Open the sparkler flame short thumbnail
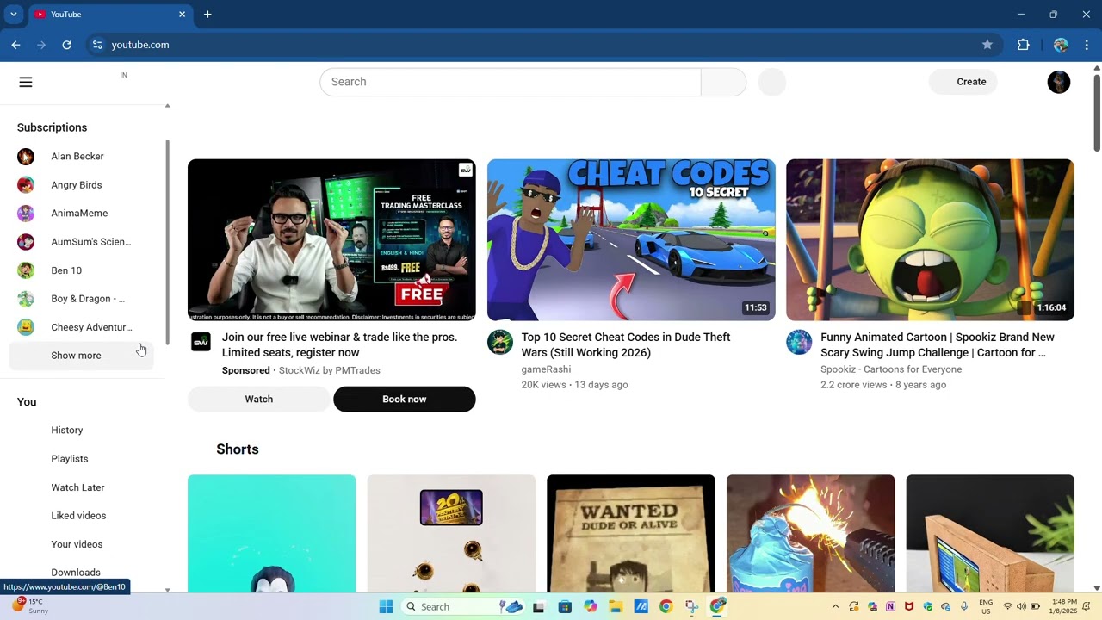 [810, 534]
